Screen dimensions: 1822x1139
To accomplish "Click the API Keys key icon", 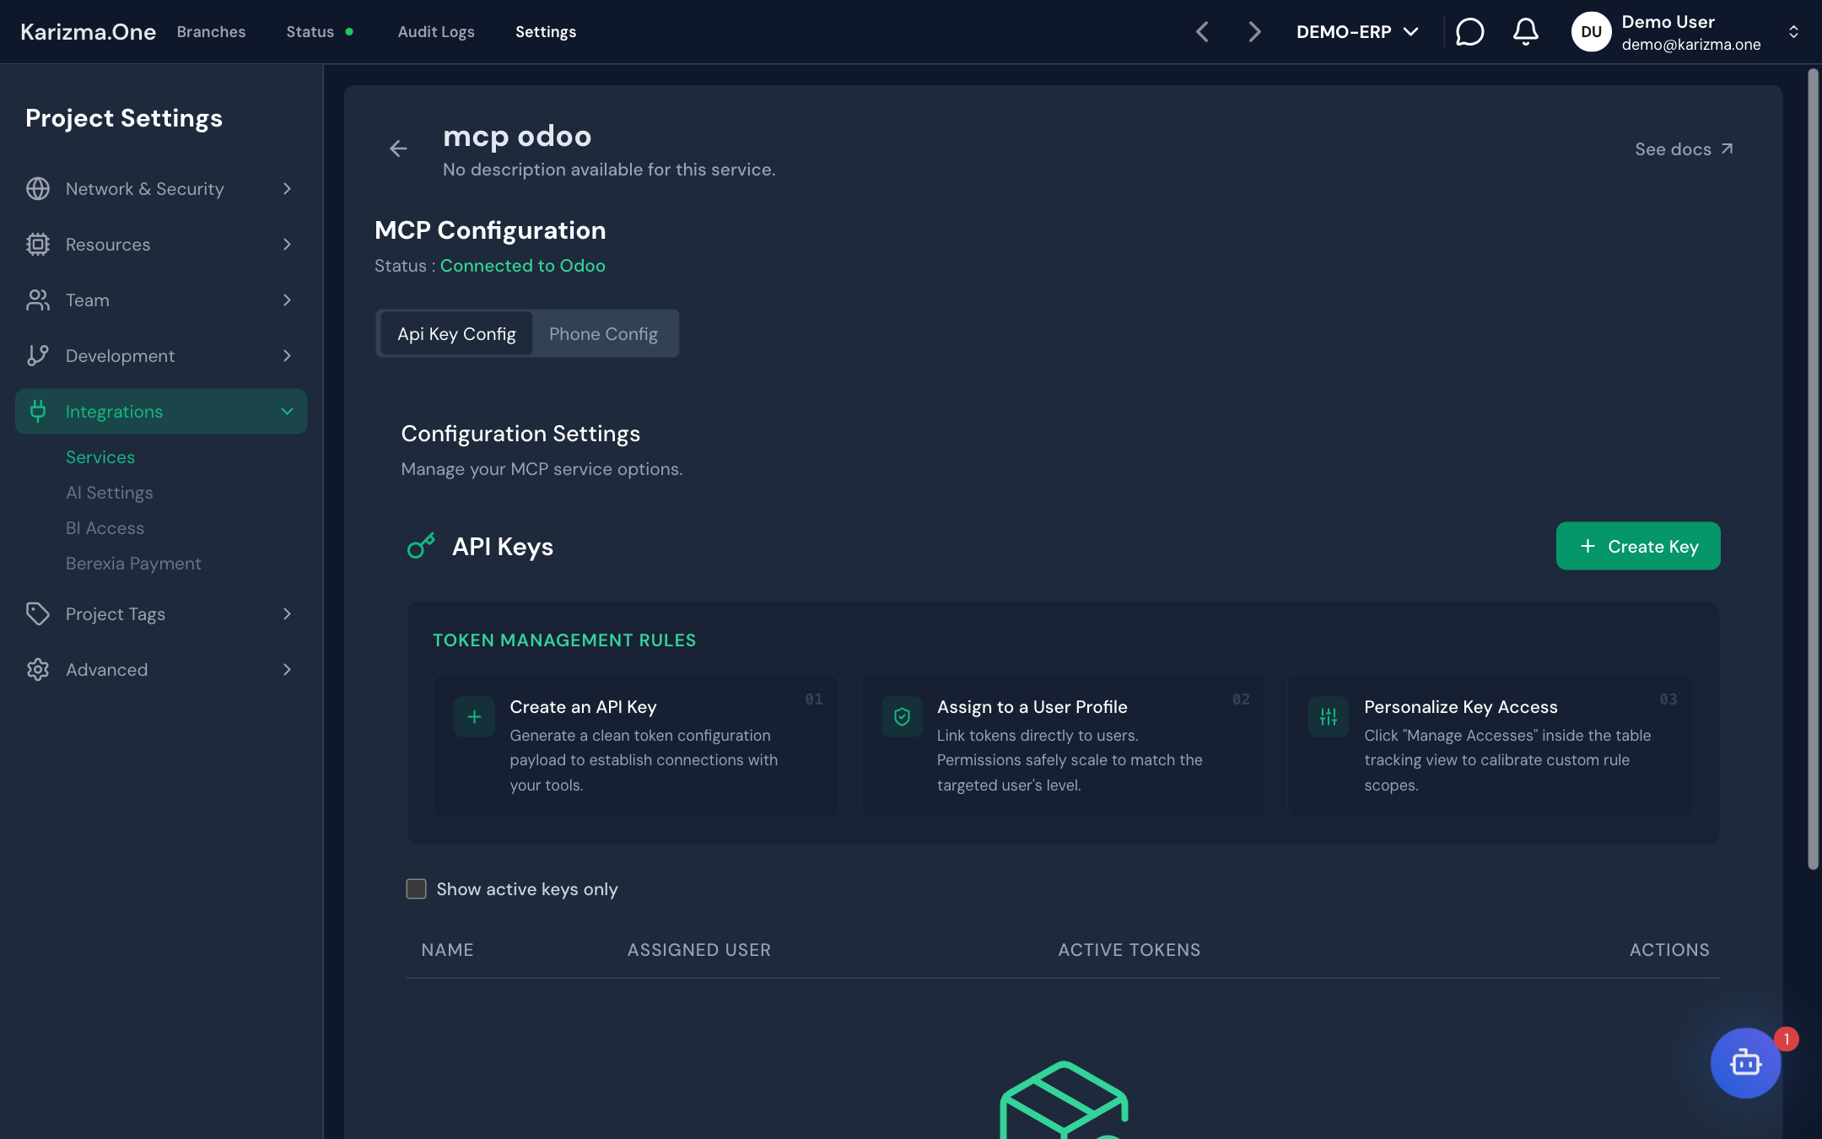I will (x=421, y=546).
